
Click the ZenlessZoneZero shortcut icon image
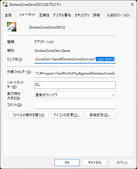click(12, 27)
